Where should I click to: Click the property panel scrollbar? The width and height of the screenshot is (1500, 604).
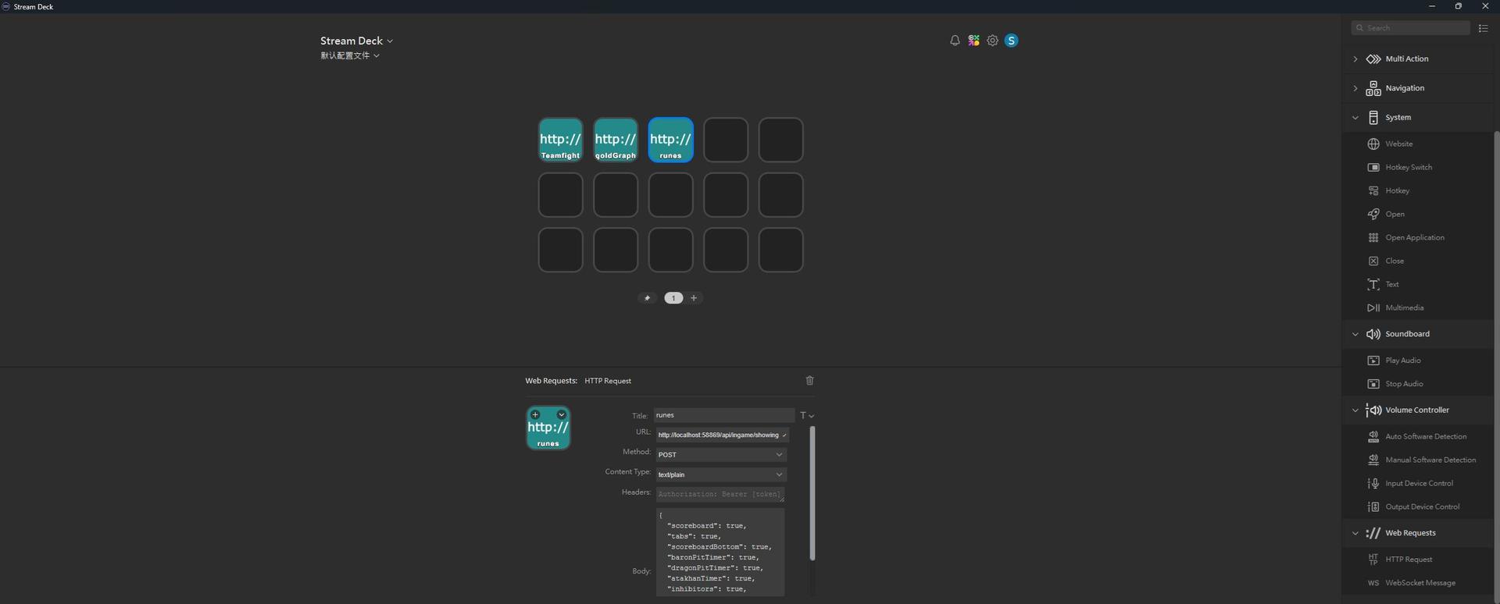[x=812, y=493]
